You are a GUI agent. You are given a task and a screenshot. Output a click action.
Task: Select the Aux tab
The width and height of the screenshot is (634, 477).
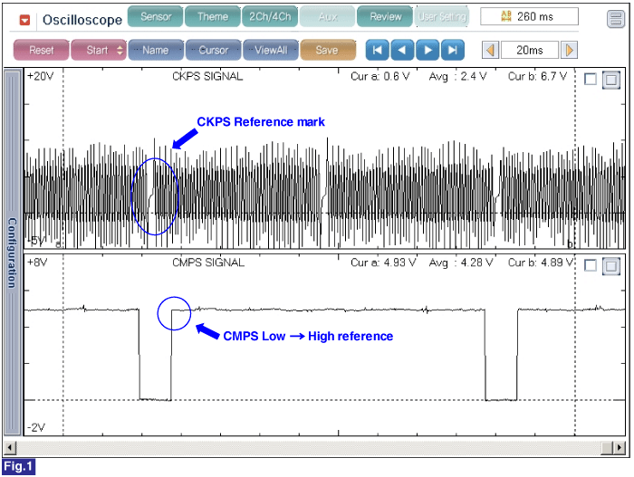pos(328,16)
